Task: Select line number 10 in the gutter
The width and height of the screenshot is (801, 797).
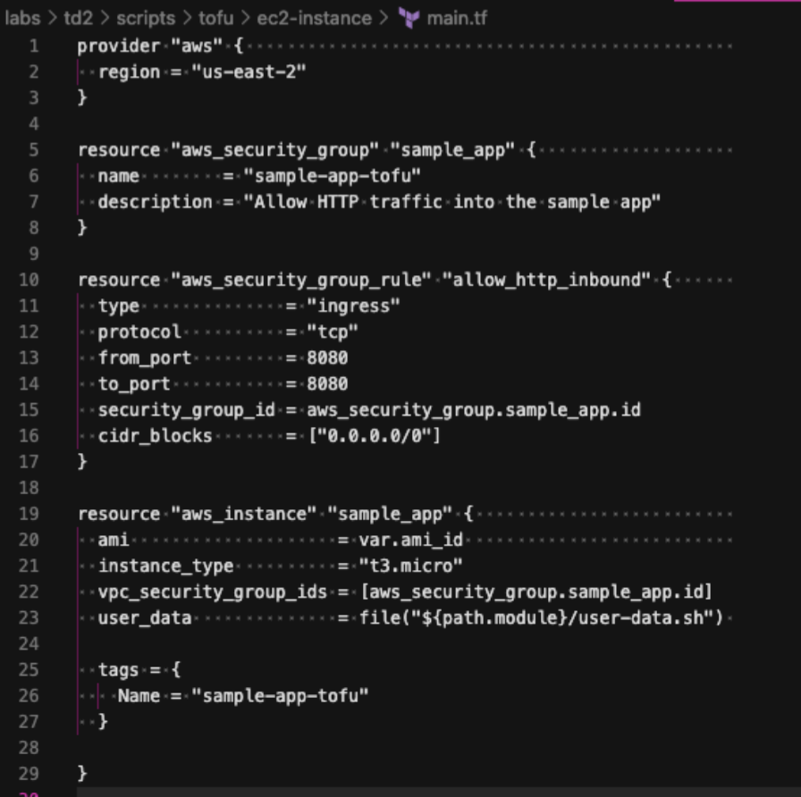Action: pyautogui.click(x=29, y=280)
